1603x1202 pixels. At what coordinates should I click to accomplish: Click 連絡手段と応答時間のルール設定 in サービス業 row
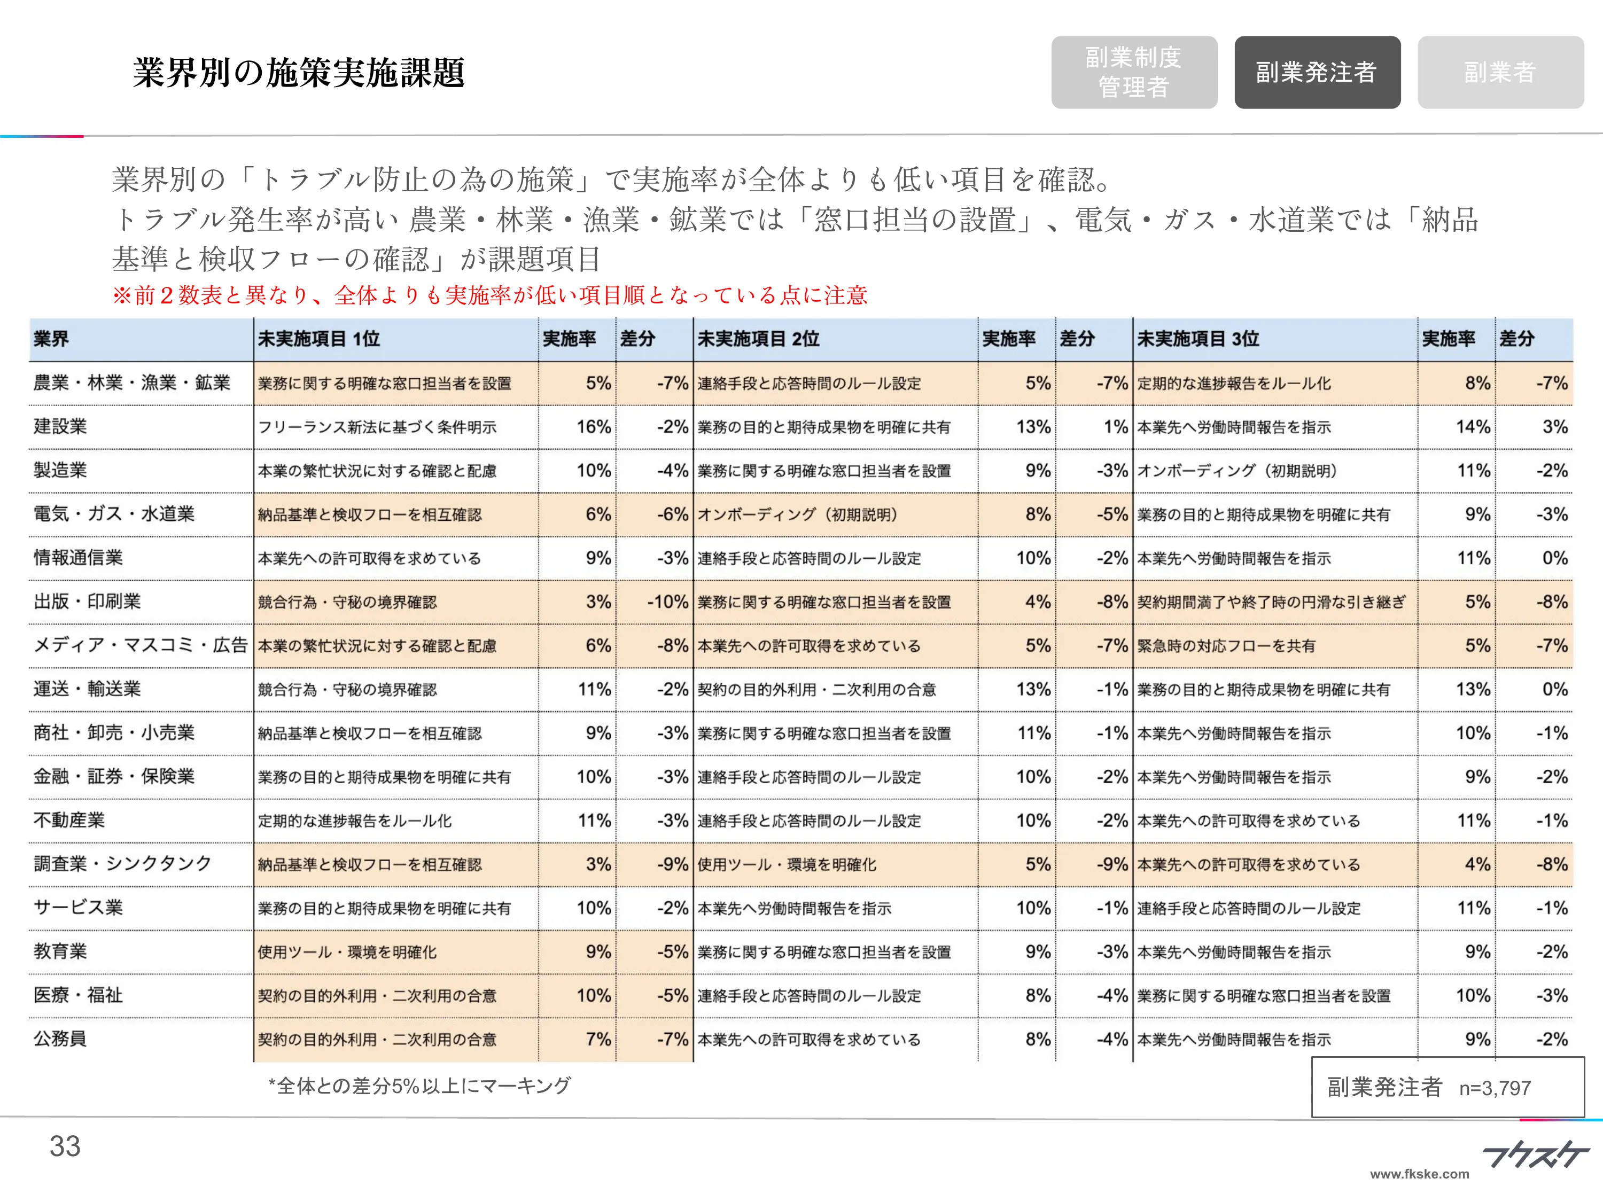coord(1249,909)
